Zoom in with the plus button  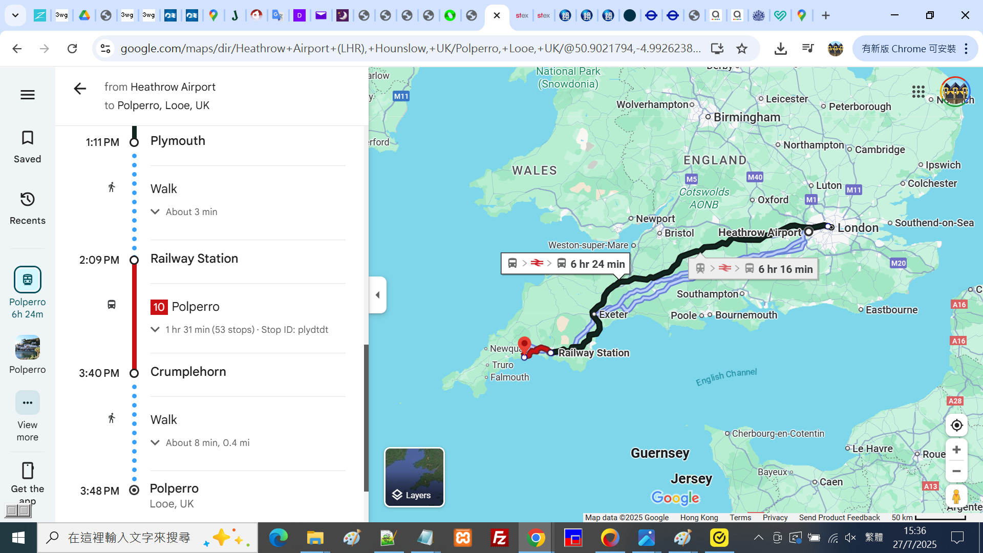pyautogui.click(x=956, y=450)
